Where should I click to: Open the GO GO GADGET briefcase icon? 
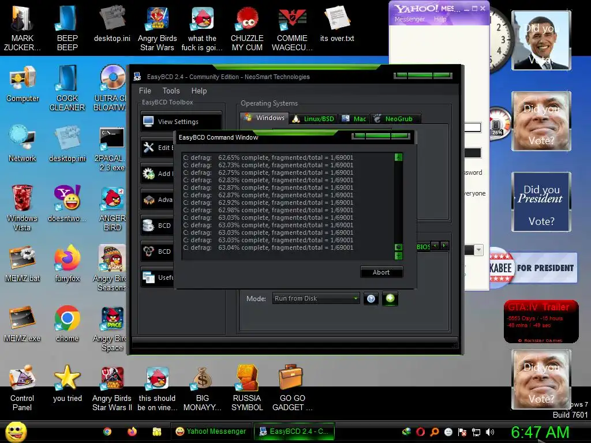(292, 388)
